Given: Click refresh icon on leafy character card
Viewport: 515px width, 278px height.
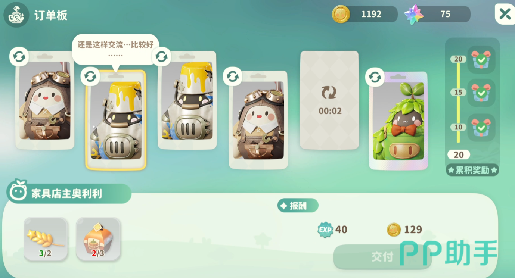Looking at the screenshot, I should (375, 77).
